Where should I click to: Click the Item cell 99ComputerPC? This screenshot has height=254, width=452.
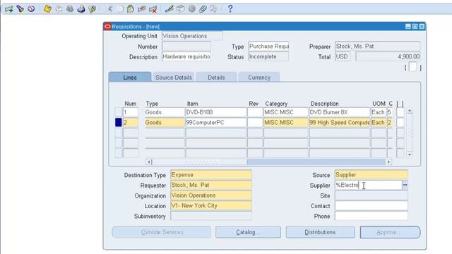216,122
